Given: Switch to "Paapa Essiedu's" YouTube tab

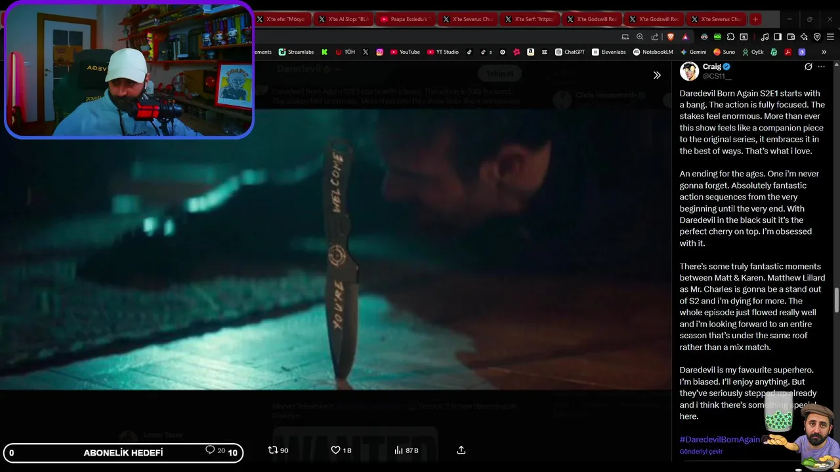Looking at the screenshot, I should coord(405,19).
